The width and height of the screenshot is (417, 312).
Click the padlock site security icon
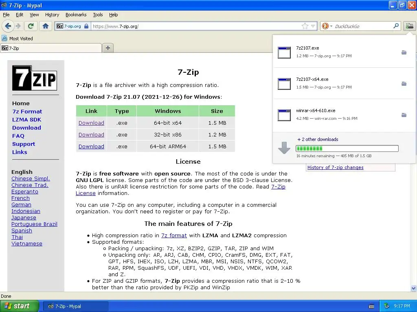86,26
